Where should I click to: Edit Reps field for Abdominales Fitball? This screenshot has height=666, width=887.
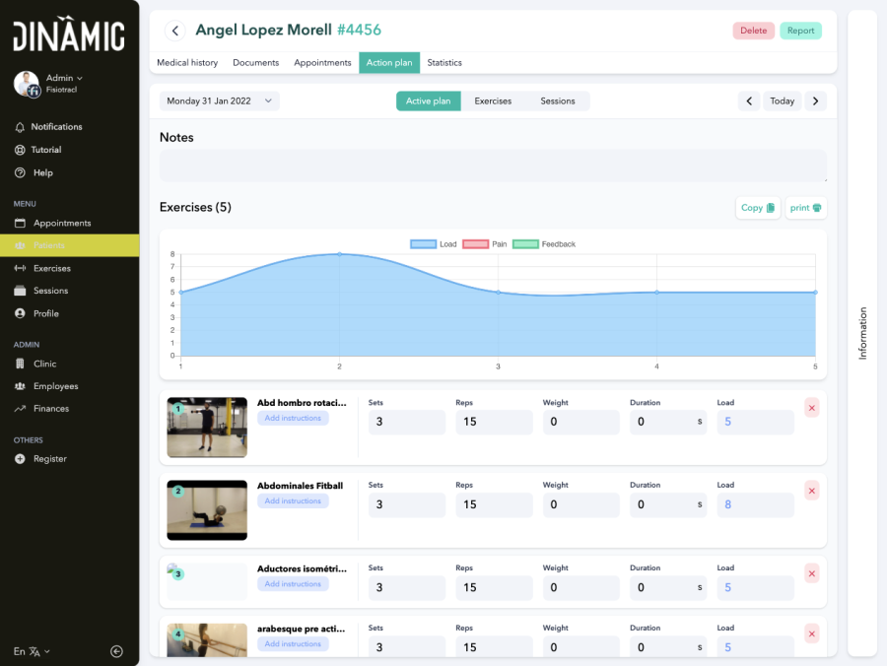coord(494,504)
